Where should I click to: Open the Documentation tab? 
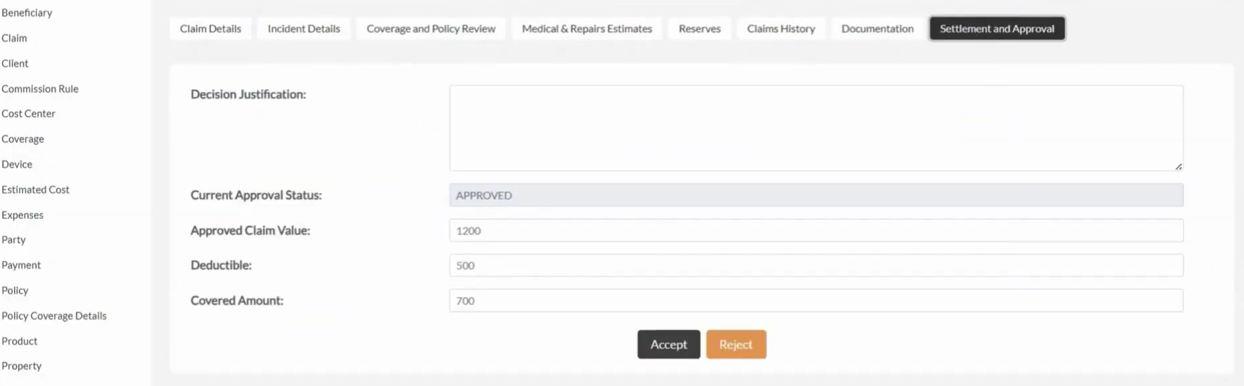coord(877,29)
